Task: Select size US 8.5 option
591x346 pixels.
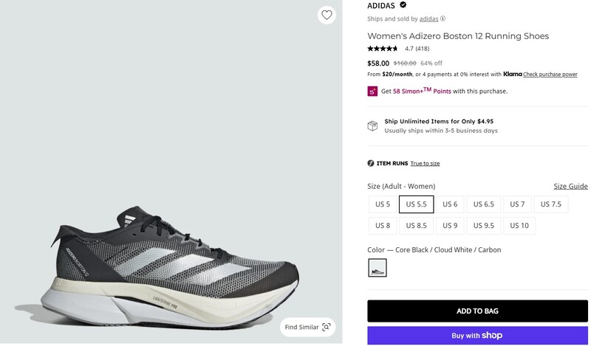Action: pos(416,226)
